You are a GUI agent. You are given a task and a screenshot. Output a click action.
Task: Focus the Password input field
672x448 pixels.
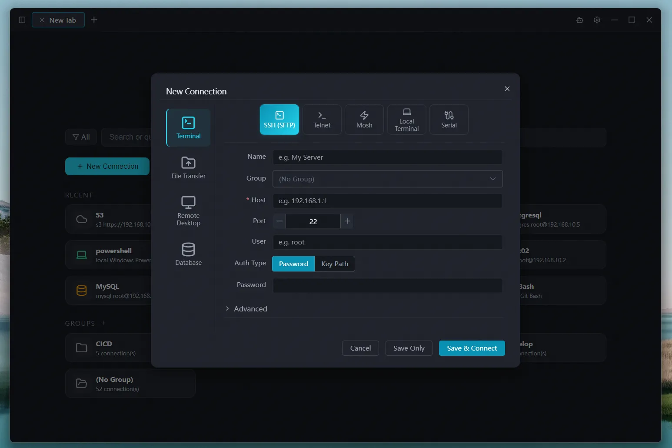(x=387, y=286)
